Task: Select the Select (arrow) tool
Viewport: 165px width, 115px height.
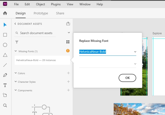Action: point(5,25)
